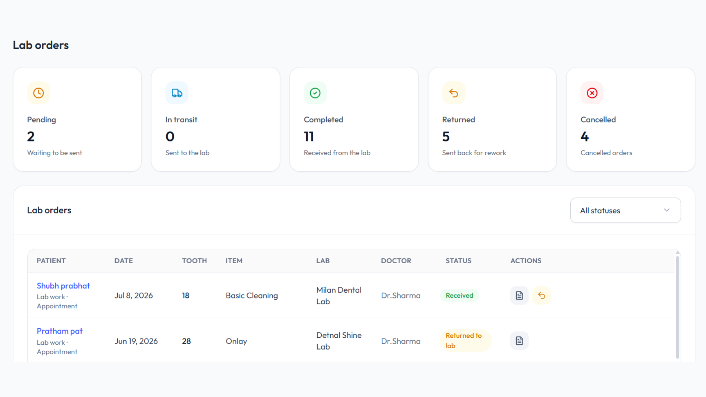
Task: Click tooth number 18 cell
Action: tap(186, 296)
